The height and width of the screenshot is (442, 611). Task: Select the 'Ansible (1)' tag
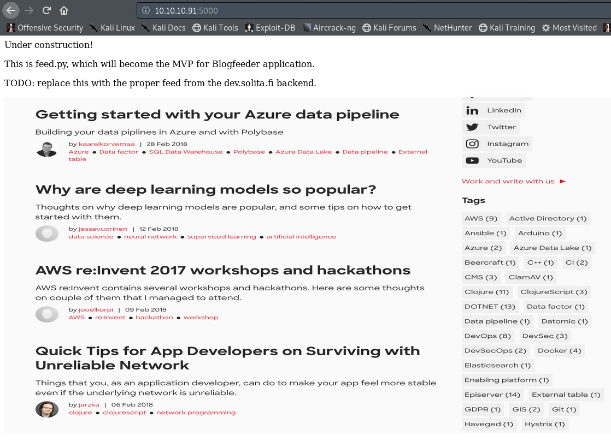point(485,234)
